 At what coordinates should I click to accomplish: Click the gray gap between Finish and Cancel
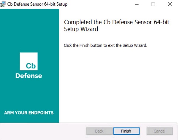tap(143, 131)
